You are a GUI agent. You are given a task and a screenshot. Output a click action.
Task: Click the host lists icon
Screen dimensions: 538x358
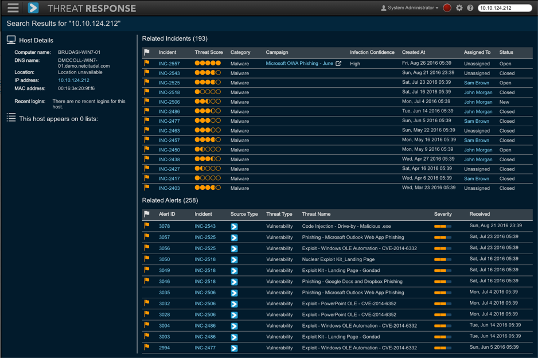(11, 118)
